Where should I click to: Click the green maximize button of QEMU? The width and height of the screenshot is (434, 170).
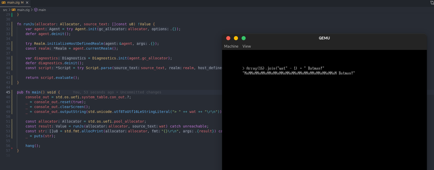tap(244, 38)
